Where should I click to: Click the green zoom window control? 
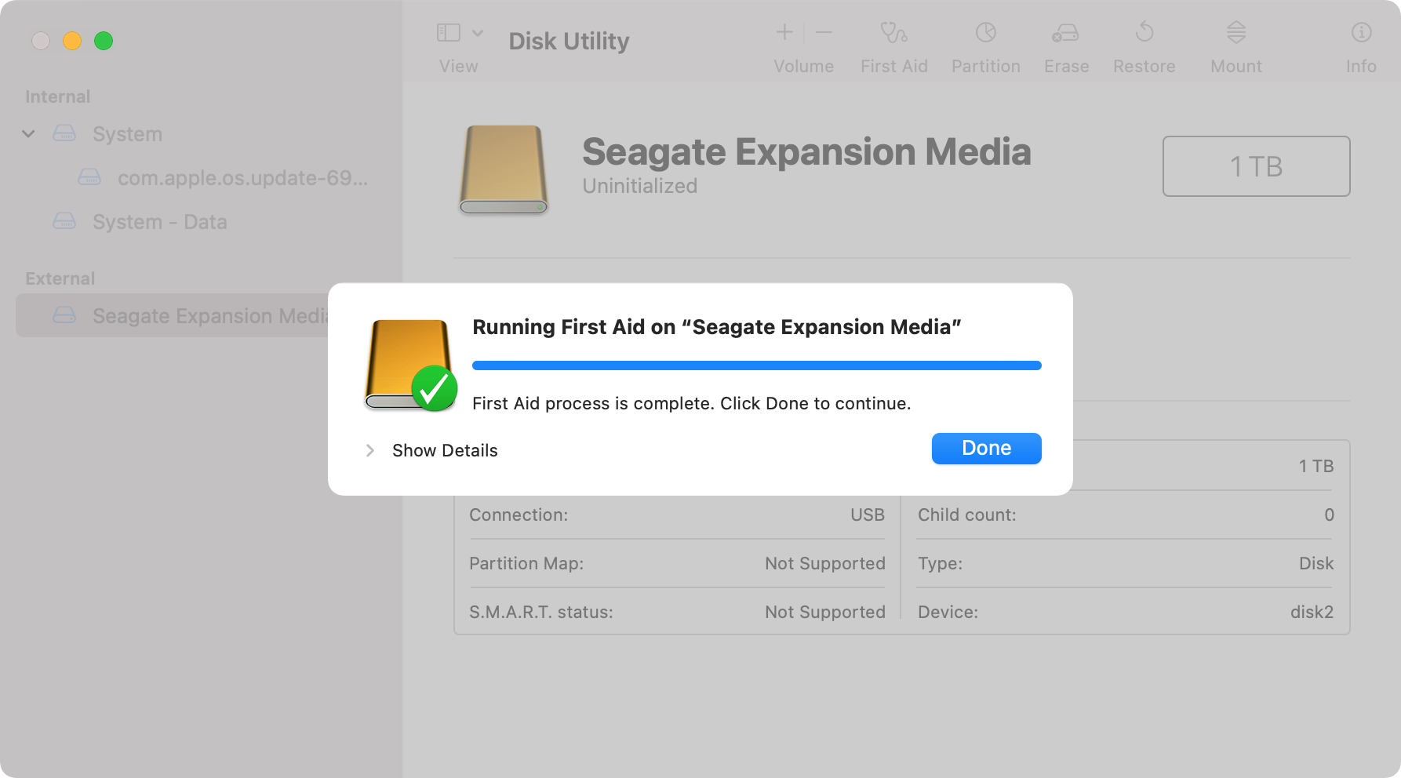point(104,41)
